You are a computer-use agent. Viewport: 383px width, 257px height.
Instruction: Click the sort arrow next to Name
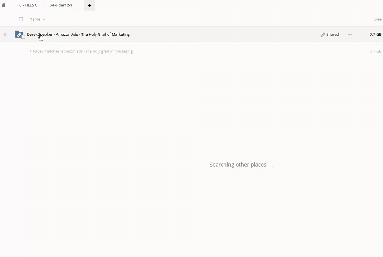click(x=44, y=19)
